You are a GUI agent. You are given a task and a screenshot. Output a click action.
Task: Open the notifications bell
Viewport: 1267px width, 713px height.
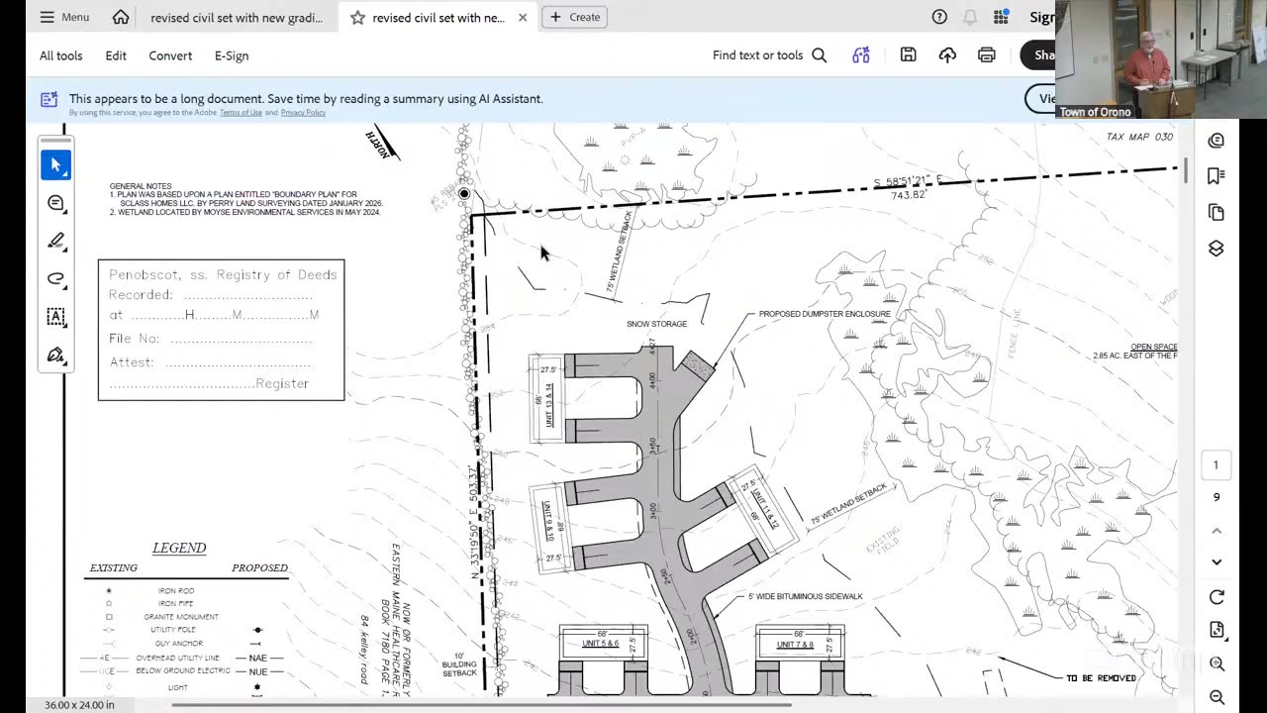(970, 17)
